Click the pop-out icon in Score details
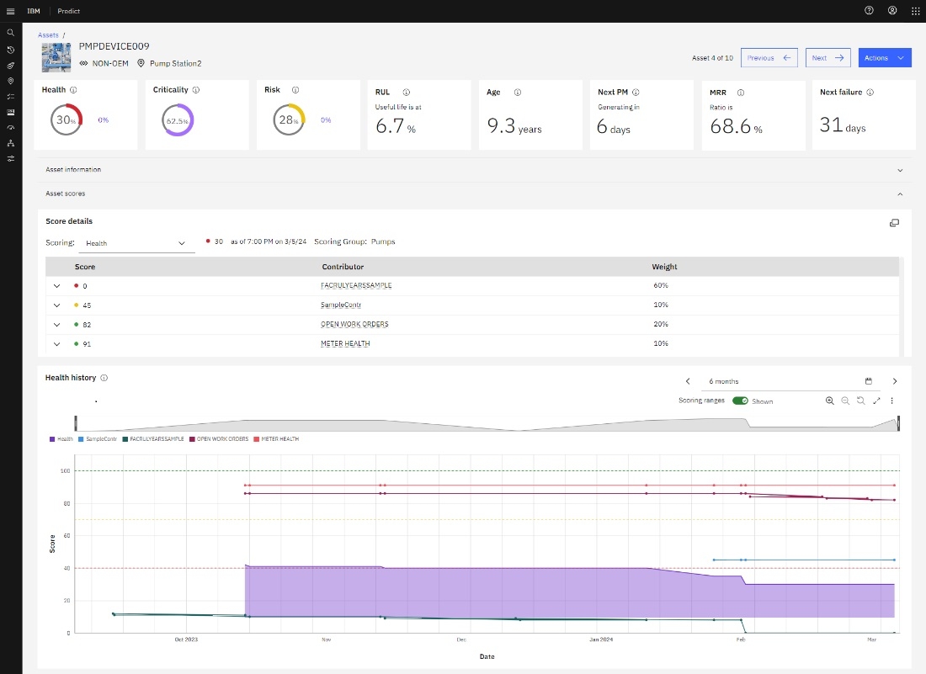The height and width of the screenshot is (674, 926). [894, 223]
